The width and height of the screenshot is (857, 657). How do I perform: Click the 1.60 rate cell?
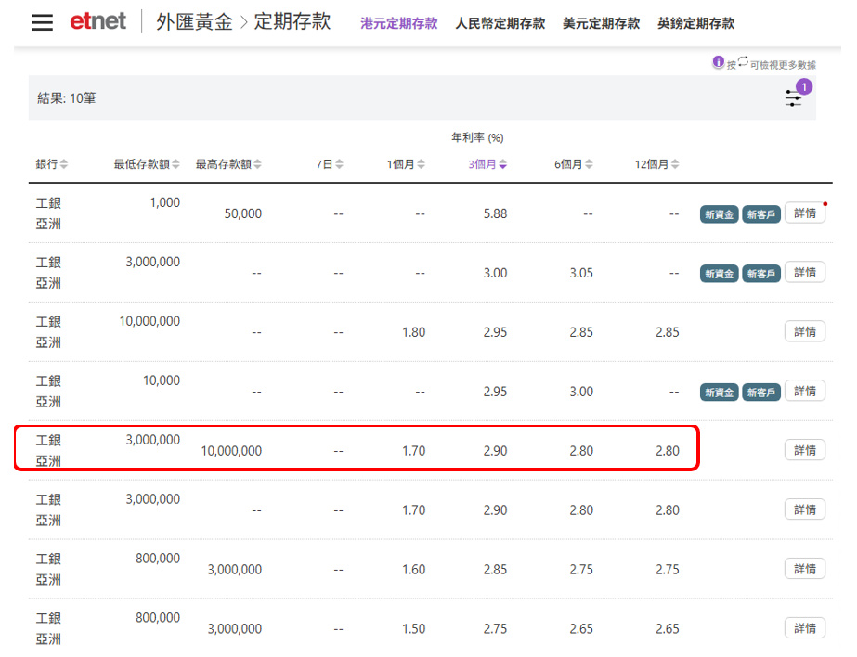pos(414,570)
